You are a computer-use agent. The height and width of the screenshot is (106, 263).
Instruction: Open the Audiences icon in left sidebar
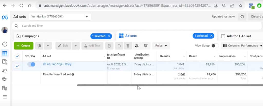5,71
